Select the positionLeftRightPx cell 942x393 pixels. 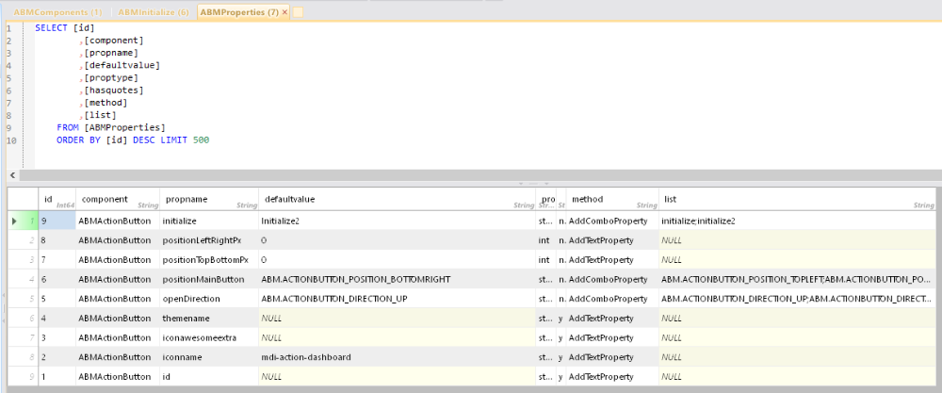(x=209, y=240)
